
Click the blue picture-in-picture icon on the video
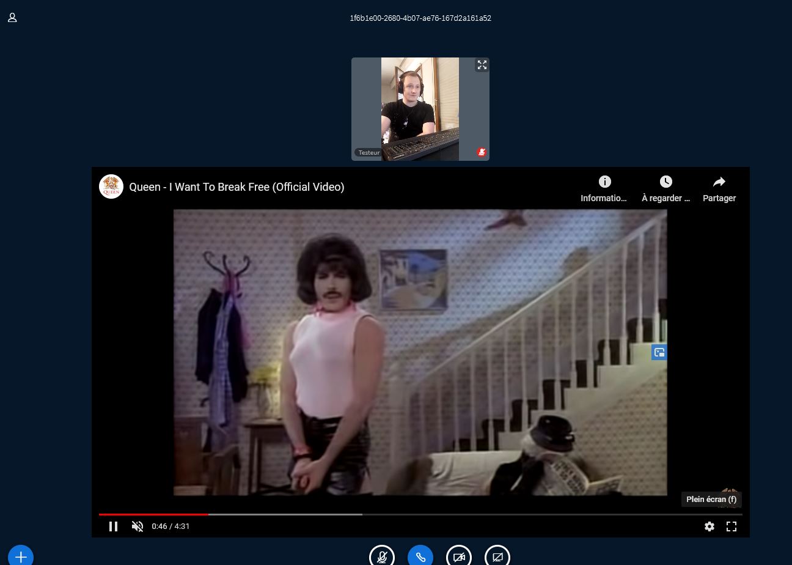[x=659, y=352]
